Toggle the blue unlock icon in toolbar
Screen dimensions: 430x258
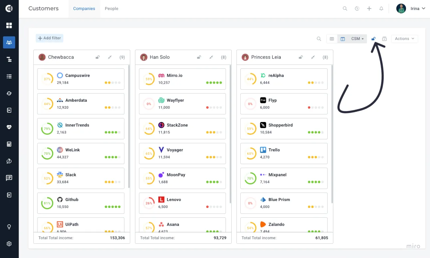tap(374, 39)
